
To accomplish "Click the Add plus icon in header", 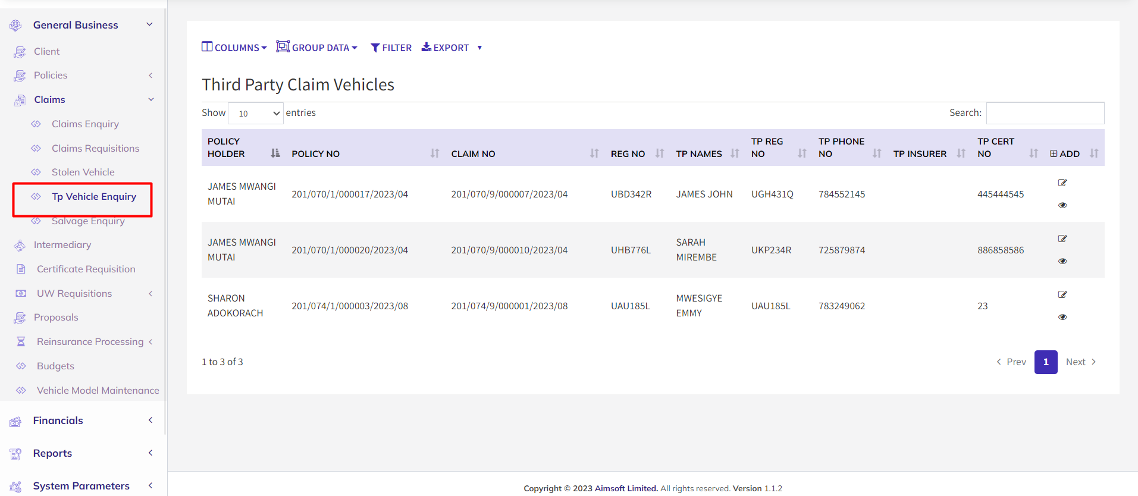I will [x=1054, y=153].
